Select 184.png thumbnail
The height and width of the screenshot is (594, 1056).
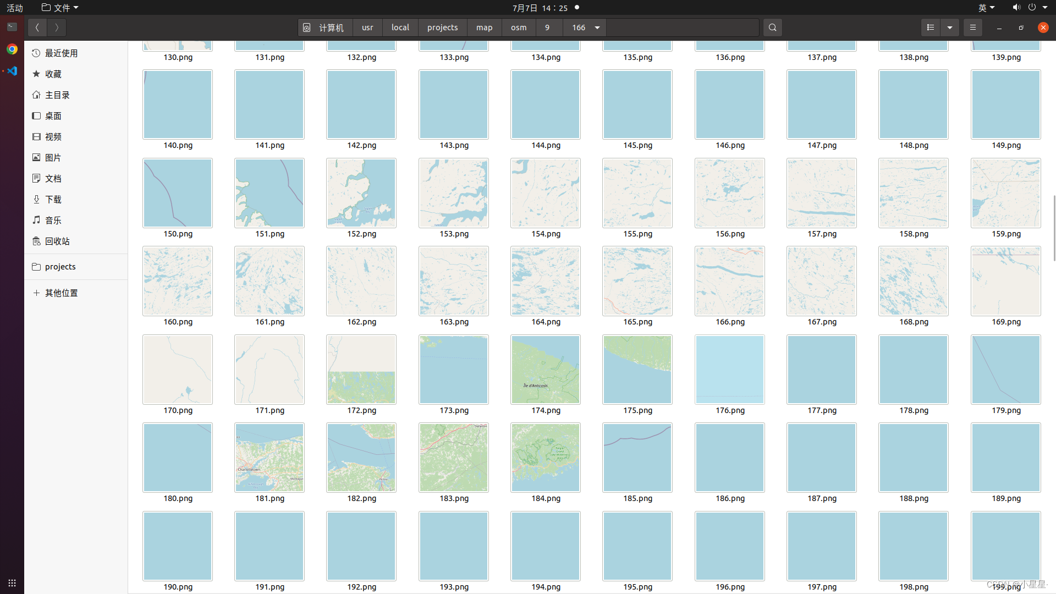point(546,458)
